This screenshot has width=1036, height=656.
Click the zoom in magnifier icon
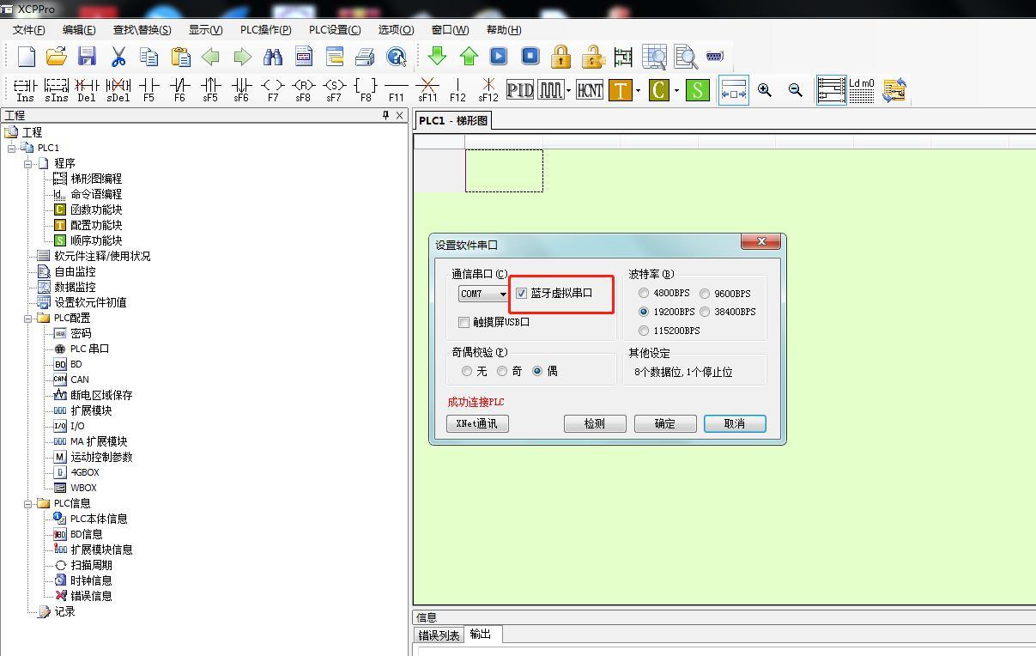764,89
